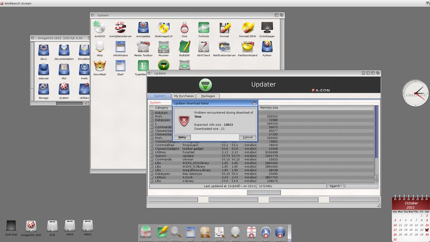430x242 pixels.
Task: Click the Show all button
Action: (x=264, y=193)
